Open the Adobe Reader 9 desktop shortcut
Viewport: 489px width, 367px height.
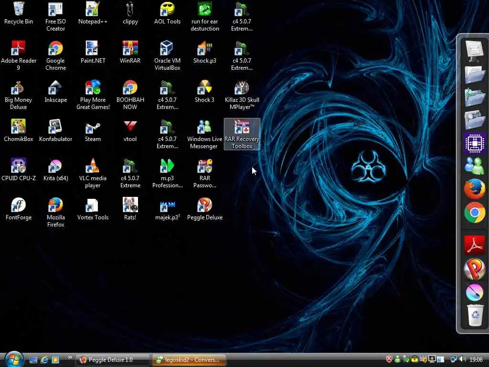click(19, 55)
